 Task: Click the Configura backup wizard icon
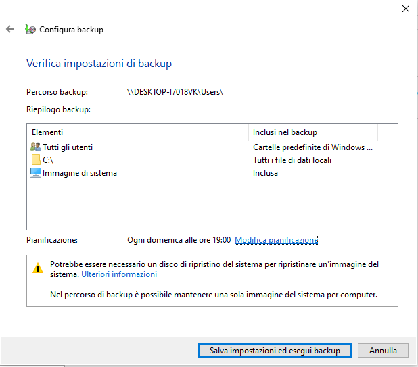(x=30, y=30)
